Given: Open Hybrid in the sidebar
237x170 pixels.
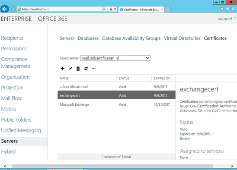Looking at the screenshot, I should click(x=8, y=151).
